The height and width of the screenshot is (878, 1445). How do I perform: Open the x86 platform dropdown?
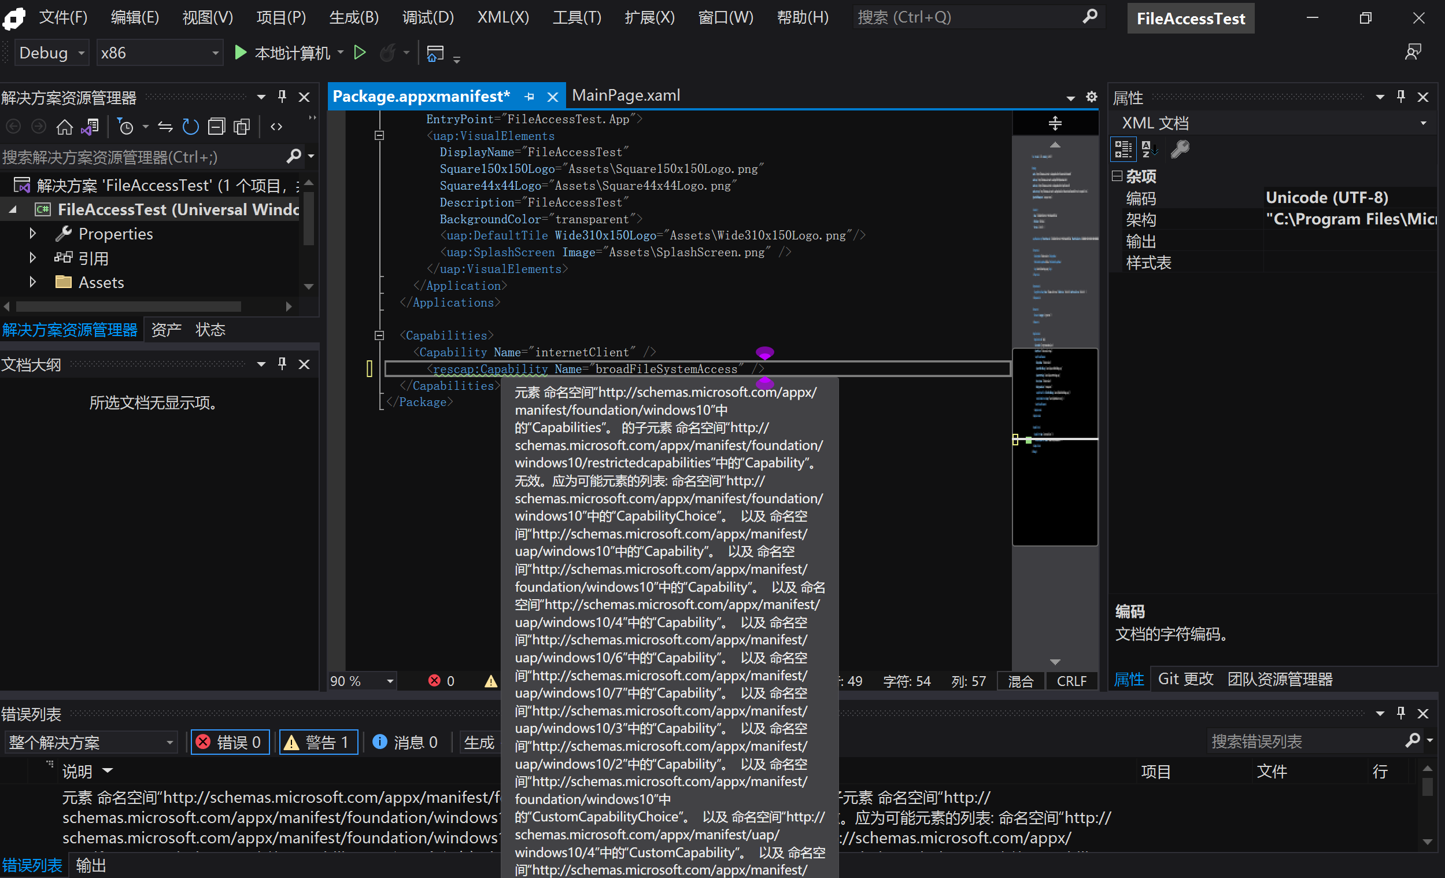pos(160,53)
